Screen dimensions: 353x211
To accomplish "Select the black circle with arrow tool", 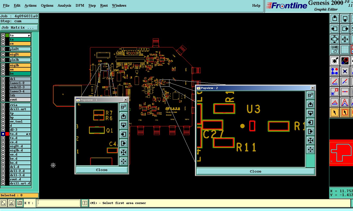I will [335, 61].
